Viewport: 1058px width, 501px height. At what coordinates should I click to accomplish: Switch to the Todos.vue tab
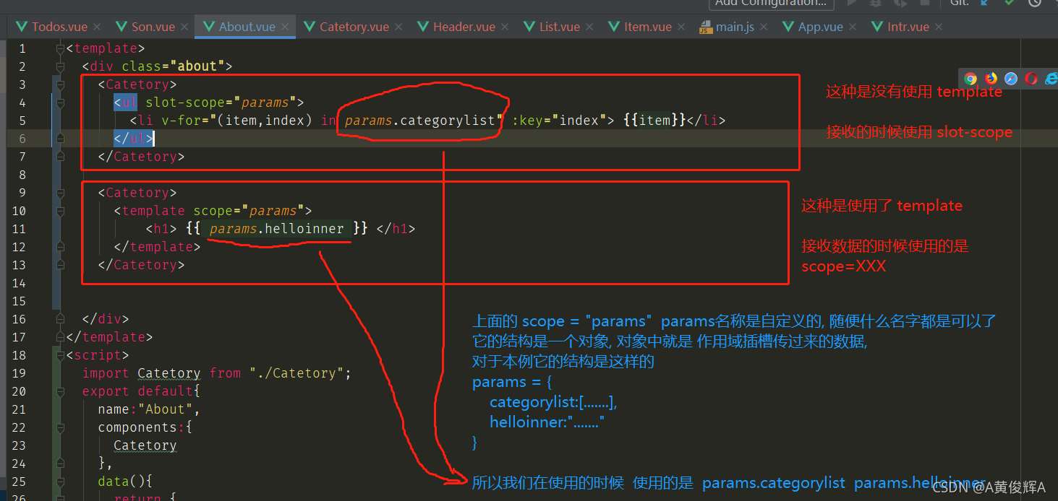59,27
